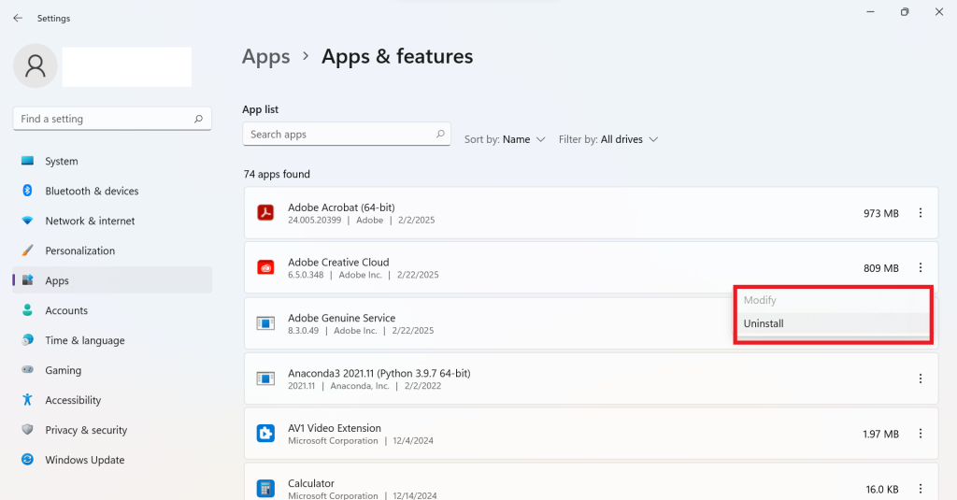The height and width of the screenshot is (500, 957).
Task: Click the Gaming controller icon
Action: tap(27, 369)
